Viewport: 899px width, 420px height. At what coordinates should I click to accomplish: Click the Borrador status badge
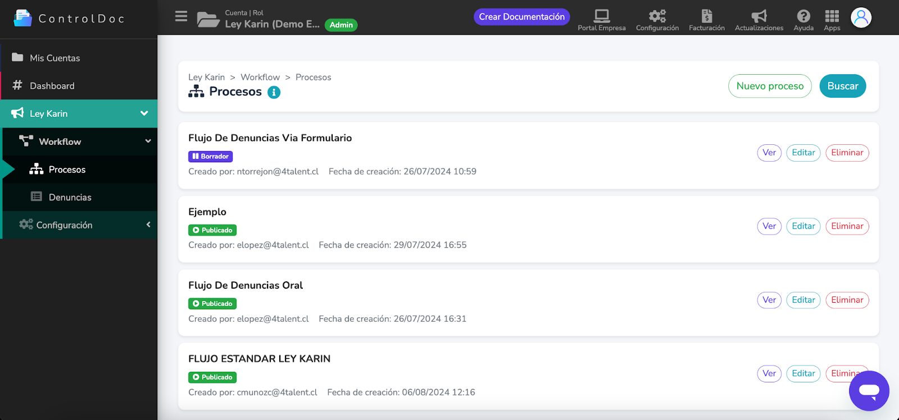click(210, 156)
